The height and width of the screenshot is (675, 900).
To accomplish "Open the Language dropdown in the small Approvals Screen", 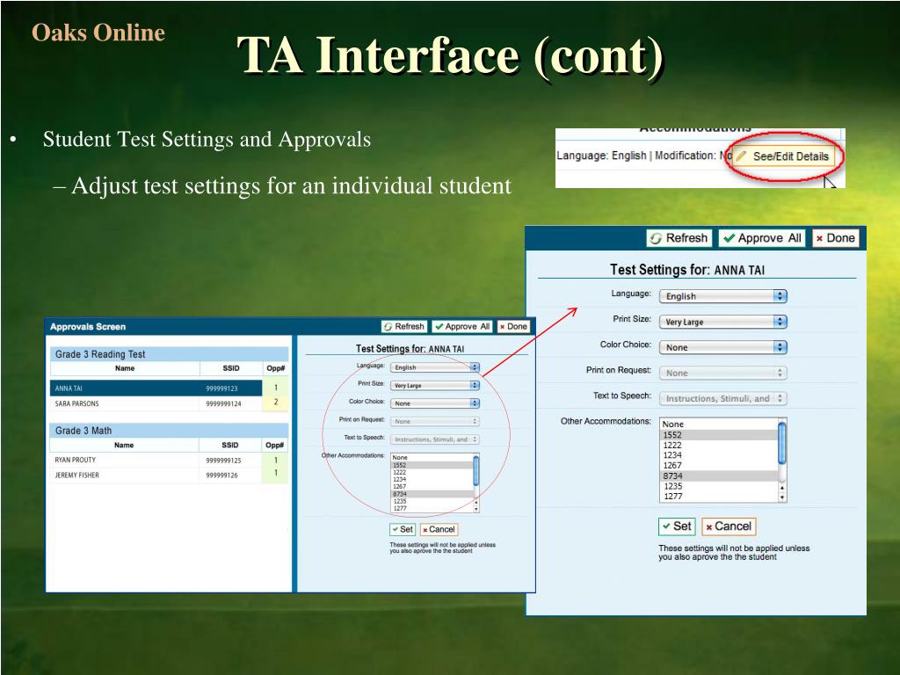I will click(x=434, y=367).
